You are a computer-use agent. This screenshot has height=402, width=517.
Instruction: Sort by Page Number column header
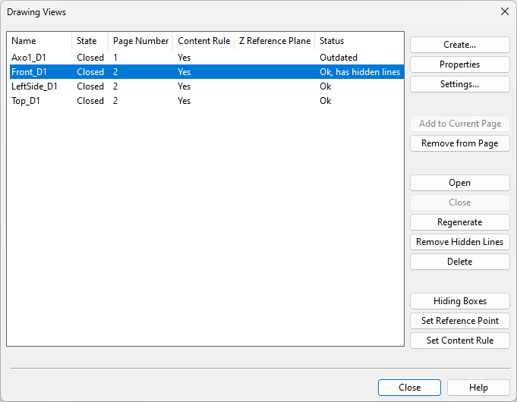tap(140, 41)
